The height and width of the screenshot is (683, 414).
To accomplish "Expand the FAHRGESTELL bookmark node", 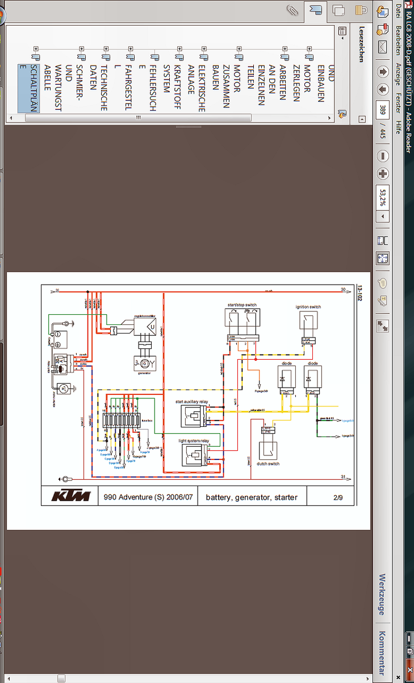I will click(130, 50).
